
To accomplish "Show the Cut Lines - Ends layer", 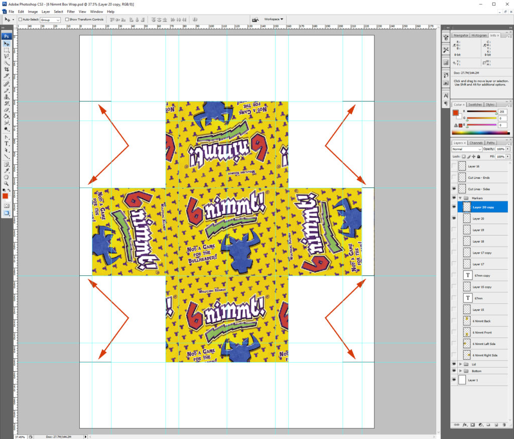I will tap(454, 177).
